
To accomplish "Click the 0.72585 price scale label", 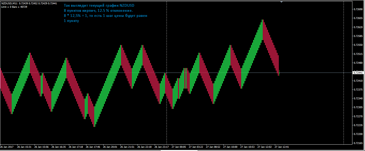I will 358,36.
